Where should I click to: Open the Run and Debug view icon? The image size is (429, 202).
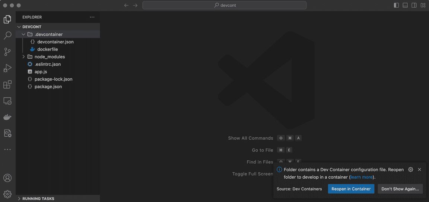(7, 68)
